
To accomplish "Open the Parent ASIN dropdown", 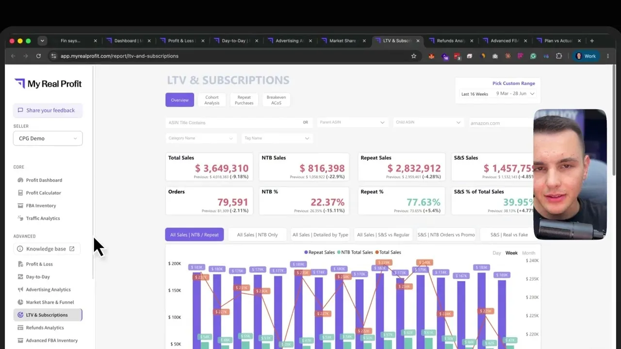I will tap(352, 122).
